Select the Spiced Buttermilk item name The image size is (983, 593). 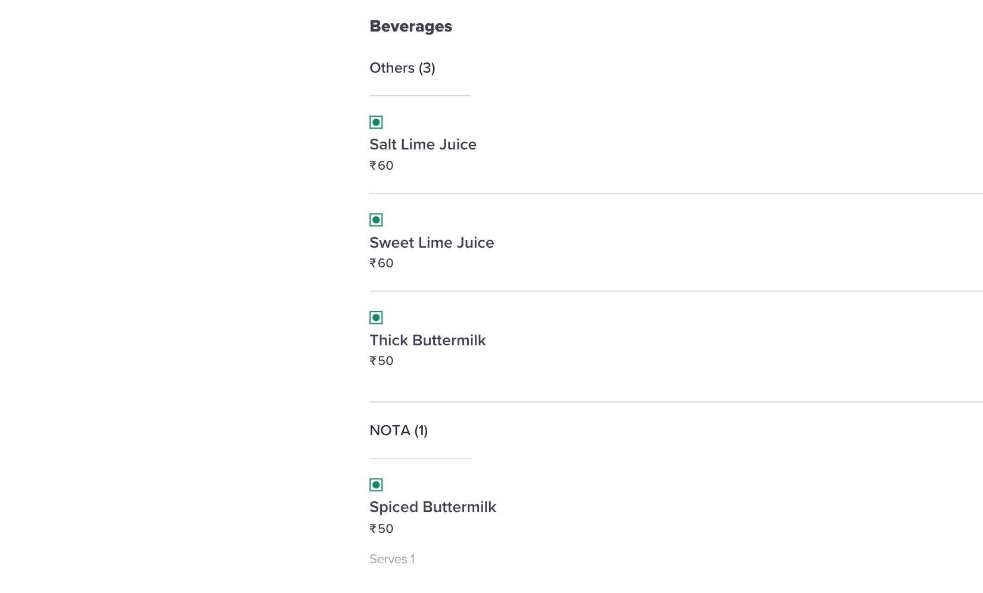click(x=433, y=507)
